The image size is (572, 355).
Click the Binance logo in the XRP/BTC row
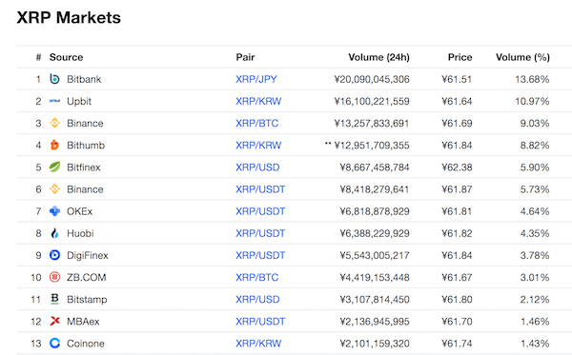[54, 123]
